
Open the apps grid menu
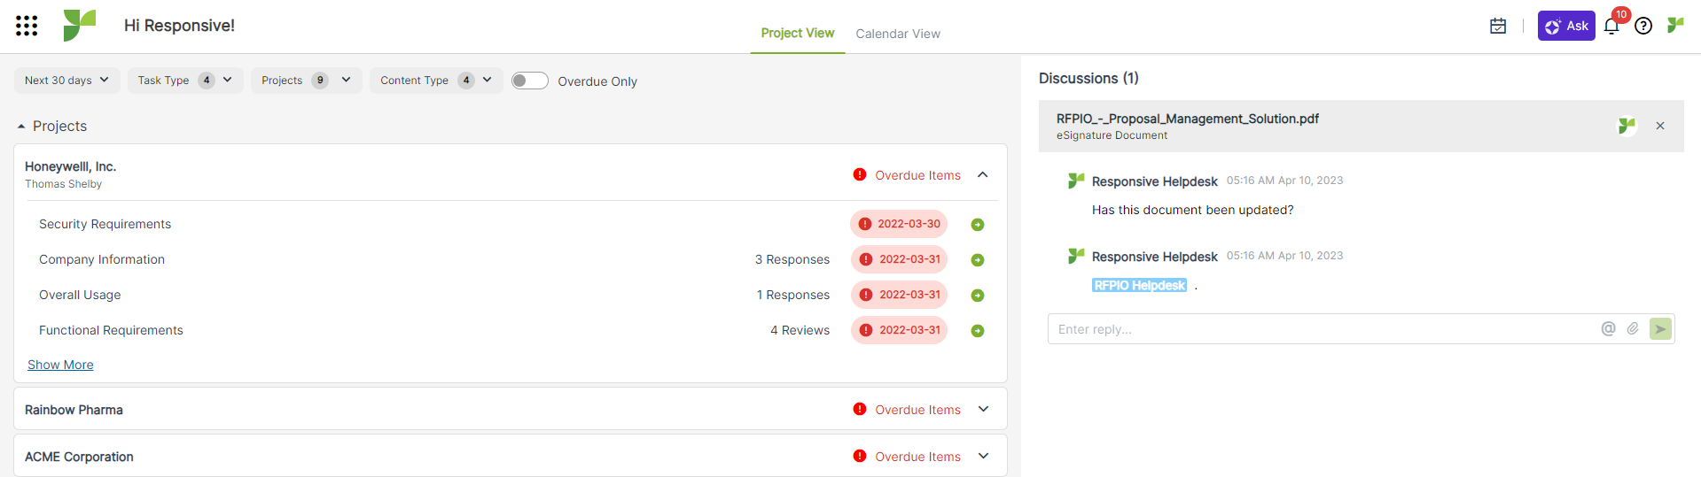coord(27,26)
